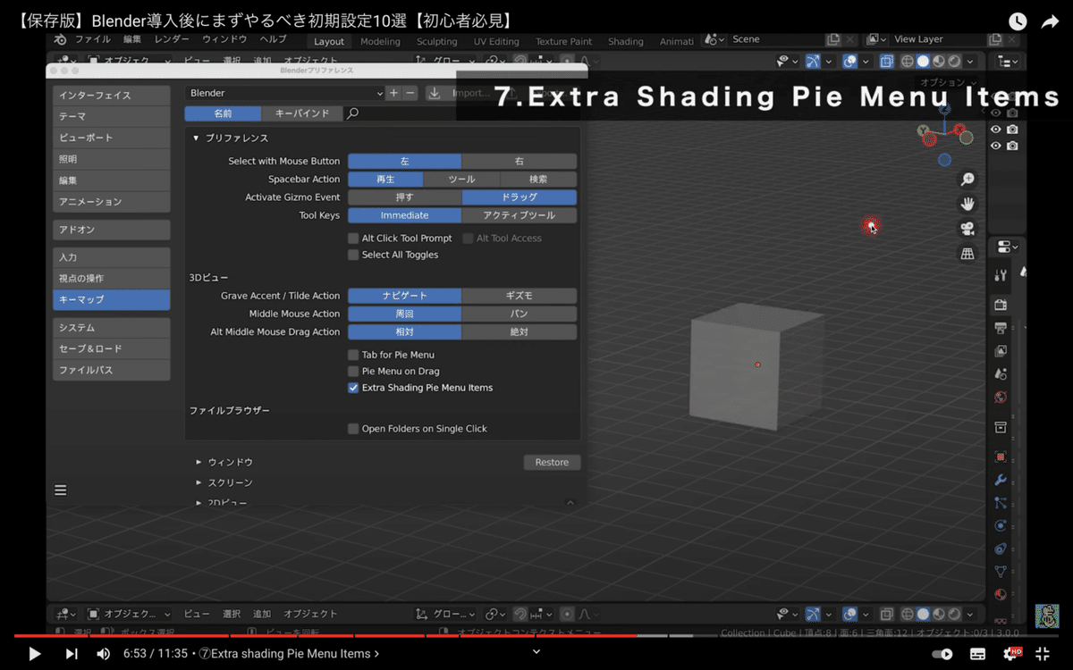Toggle X-ray in the top viewport header
Image resolution: width=1073 pixels, height=670 pixels.
click(886, 62)
